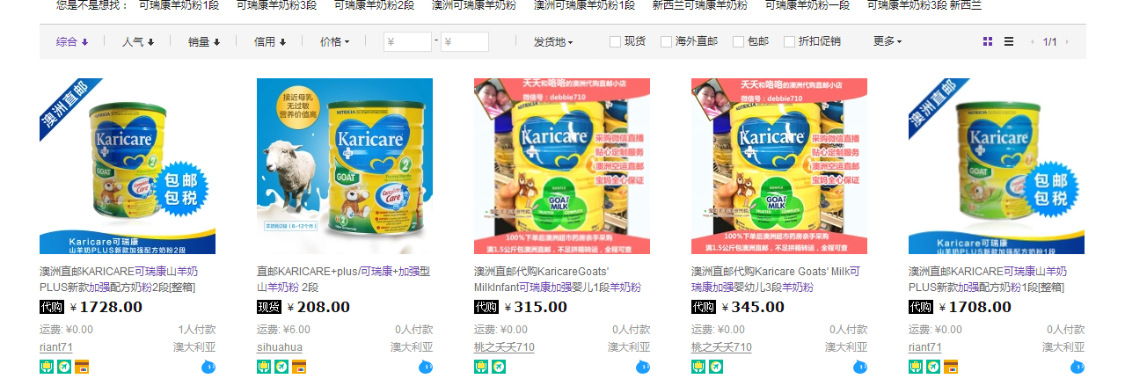
Task: Go to next page arrow
Action: point(1067,41)
